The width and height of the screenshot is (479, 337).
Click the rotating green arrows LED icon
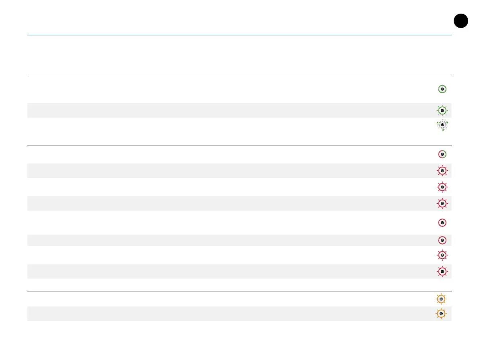tap(442, 125)
